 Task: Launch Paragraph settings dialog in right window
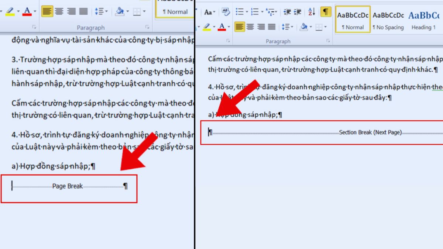(328, 41)
